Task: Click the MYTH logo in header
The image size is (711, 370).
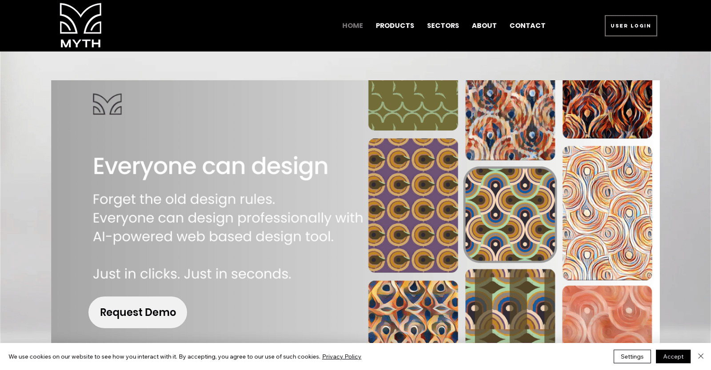Action: click(x=80, y=25)
